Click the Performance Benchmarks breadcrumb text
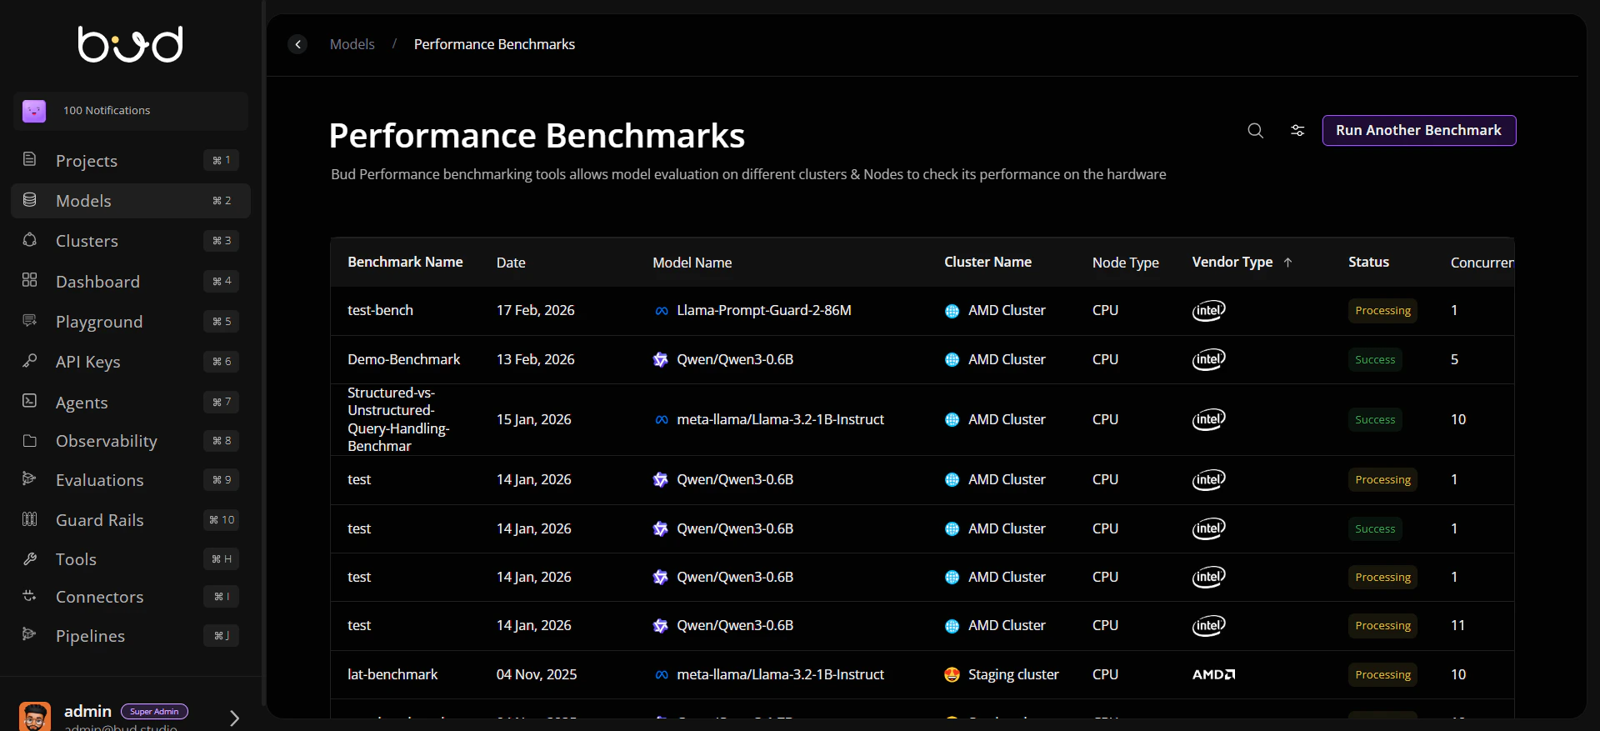Image resolution: width=1600 pixels, height=731 pixels. pyautogui.click(x=494, y=44)
